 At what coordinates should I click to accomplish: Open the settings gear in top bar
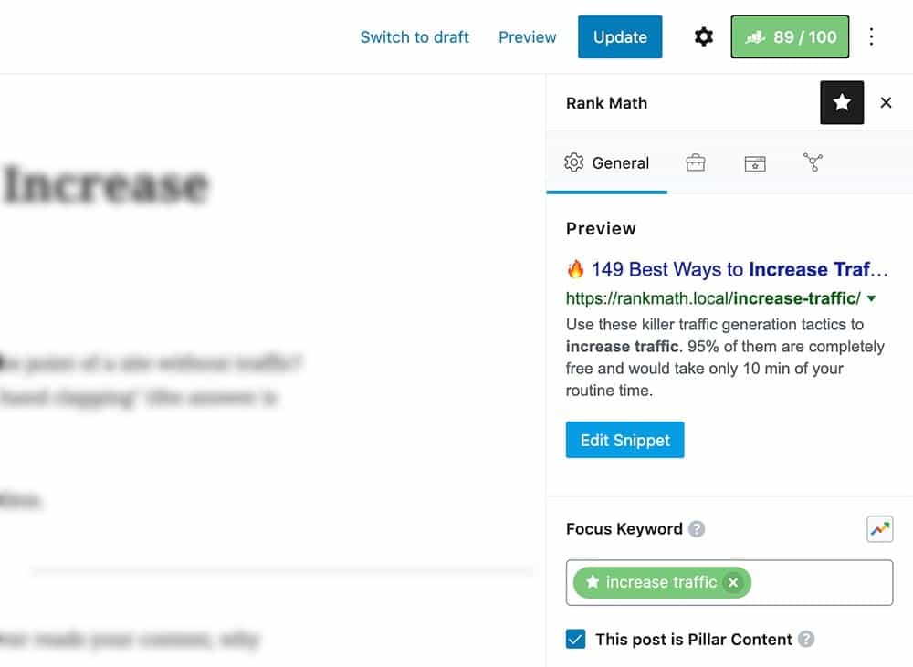[703, 37]
